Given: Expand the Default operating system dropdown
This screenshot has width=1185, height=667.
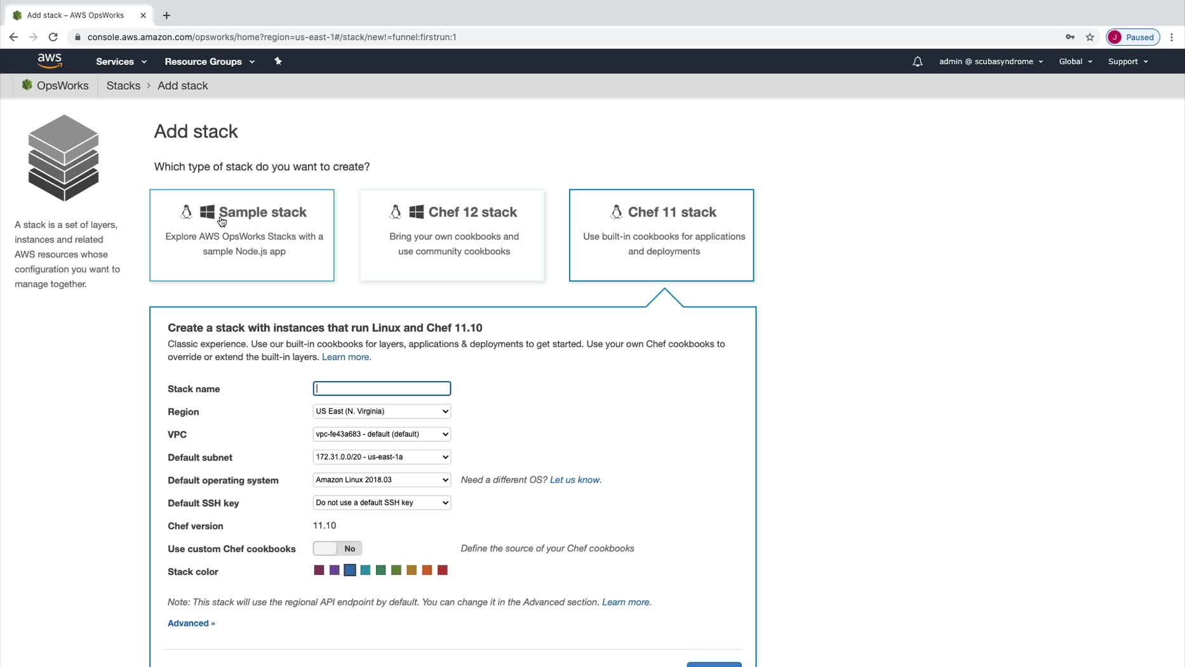Looking at the screenshot, I should click(382, 480).
